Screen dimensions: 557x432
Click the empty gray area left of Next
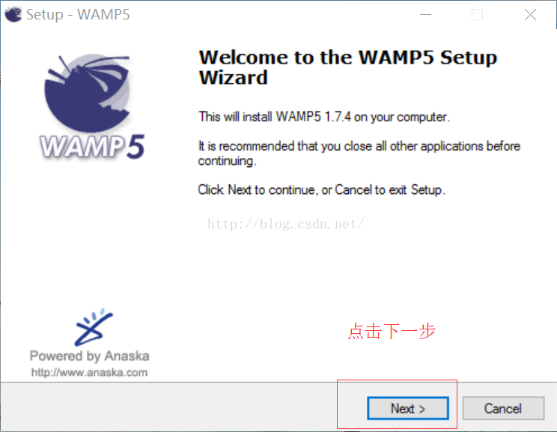point(168,407)
